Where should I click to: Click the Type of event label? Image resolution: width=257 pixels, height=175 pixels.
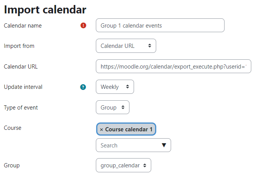pos(21,108)
